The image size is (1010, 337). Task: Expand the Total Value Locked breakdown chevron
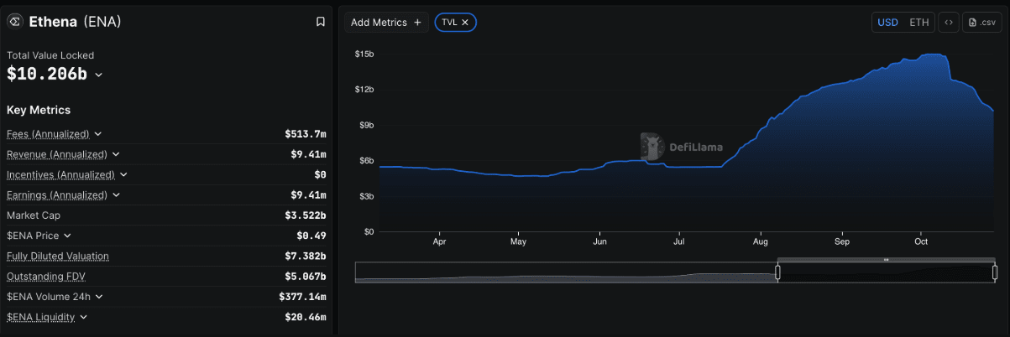coord(98,75)
